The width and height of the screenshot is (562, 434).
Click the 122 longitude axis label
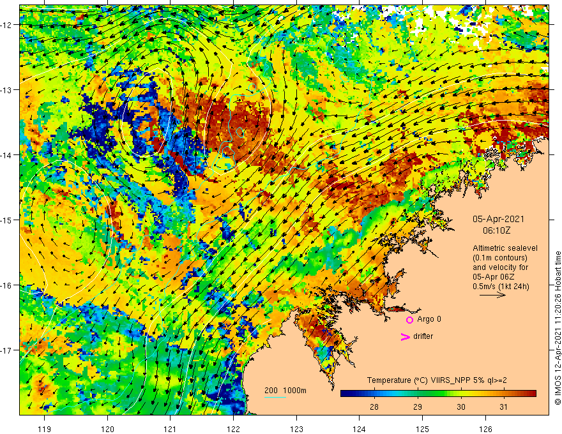233,429
